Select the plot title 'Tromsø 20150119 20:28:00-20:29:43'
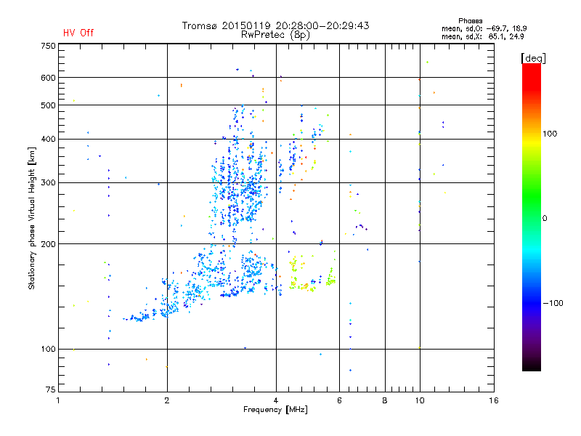581x436 pixels. pos(275,25)
